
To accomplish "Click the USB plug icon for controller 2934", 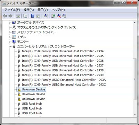I will [x=19, y=51].
